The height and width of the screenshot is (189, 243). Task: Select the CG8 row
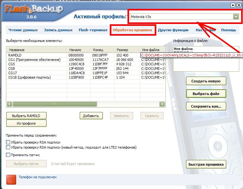(x=86, y=68)
